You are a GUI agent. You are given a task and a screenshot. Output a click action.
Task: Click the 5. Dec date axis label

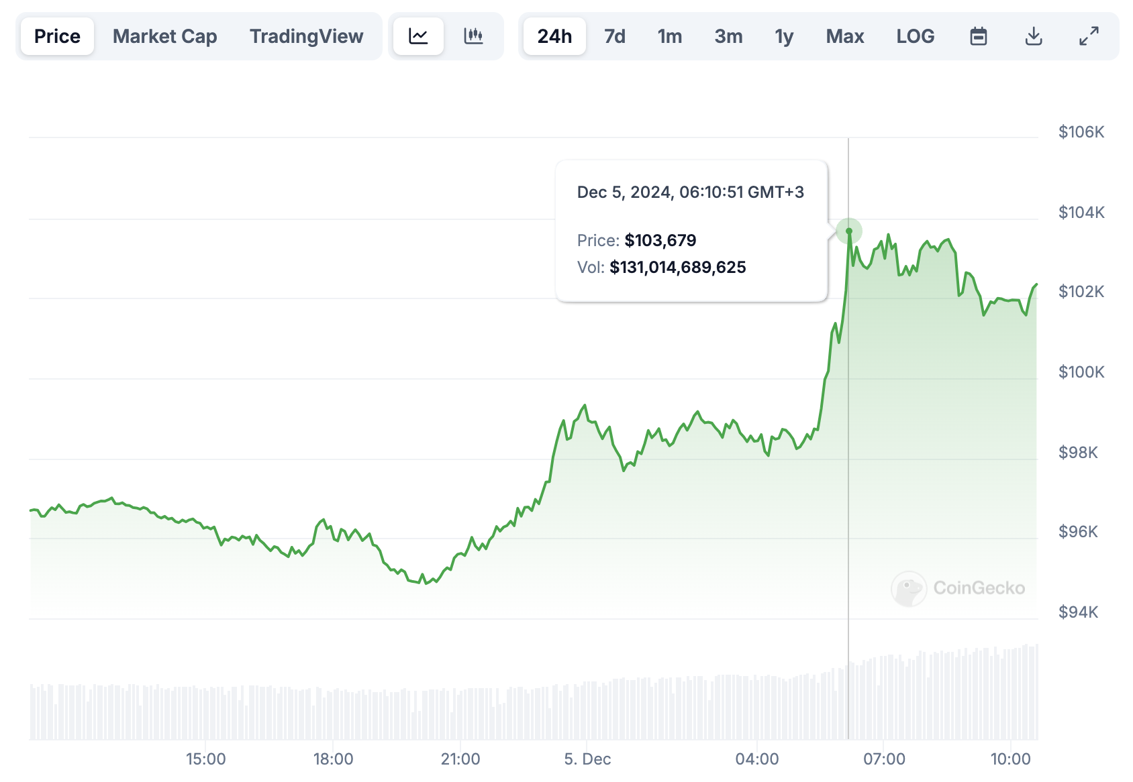pyautogui.click(x=587, y=759)
